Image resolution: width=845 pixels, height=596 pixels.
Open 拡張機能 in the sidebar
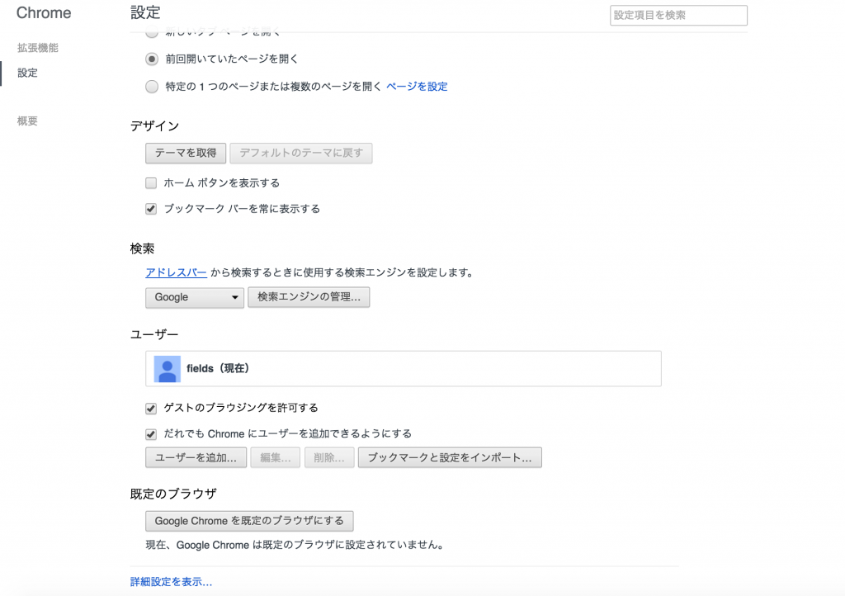pos(38,48)
